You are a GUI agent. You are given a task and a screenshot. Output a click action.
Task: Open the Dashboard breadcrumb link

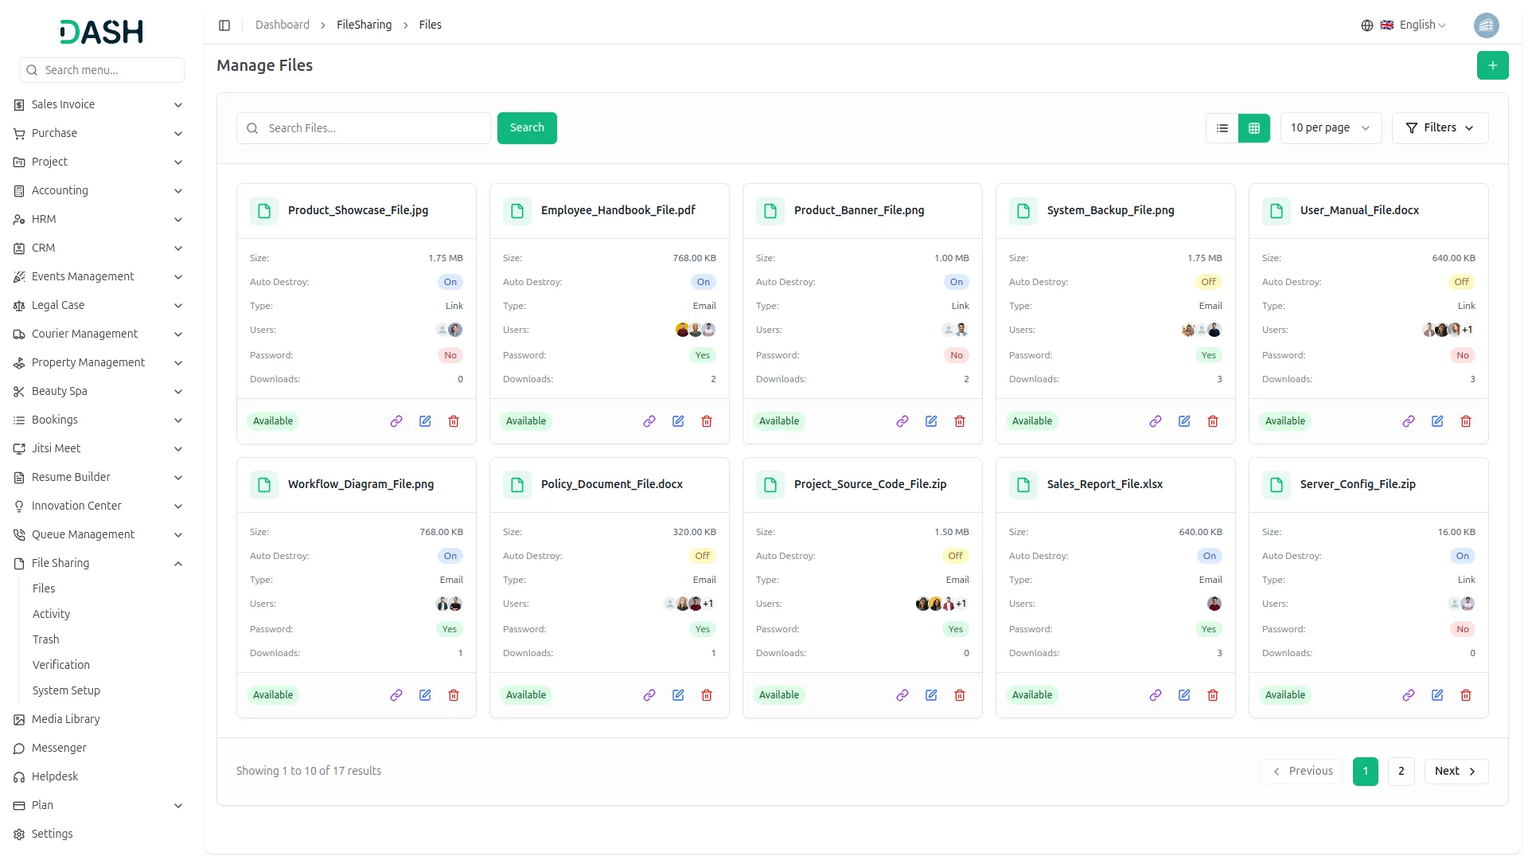pyautogui.click(x=282, y=25)
